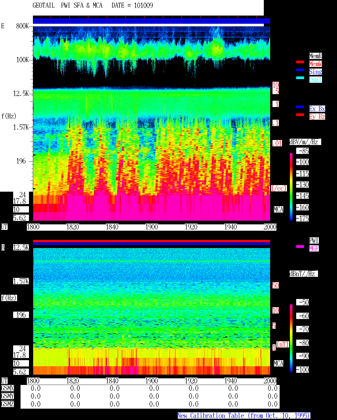Click the 800K frequency label on E panel
The width and height of the screenshot is (337, 420).
coord(22,26)
